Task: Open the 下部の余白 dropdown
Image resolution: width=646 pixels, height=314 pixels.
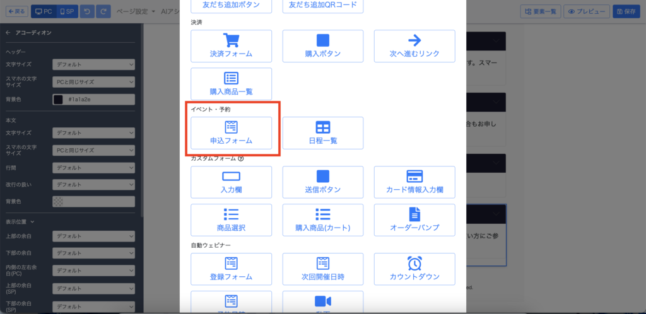Action: (x=93, y=252)
